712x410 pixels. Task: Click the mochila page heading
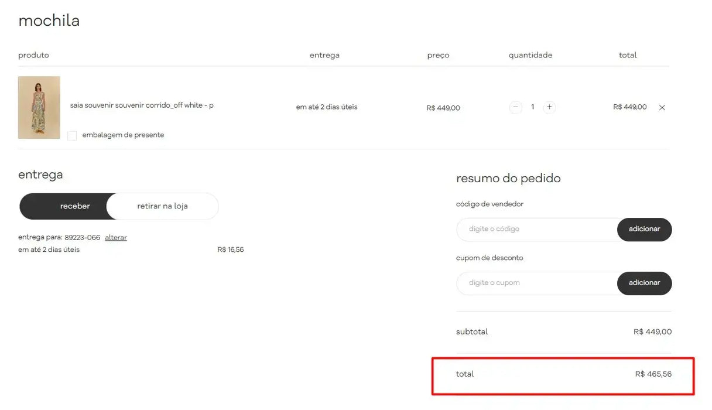(49, 21)
